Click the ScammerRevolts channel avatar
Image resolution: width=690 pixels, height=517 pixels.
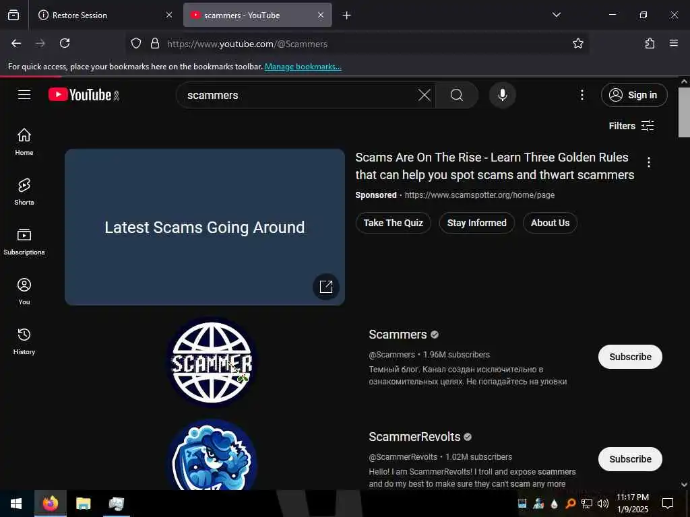point(212,456)
